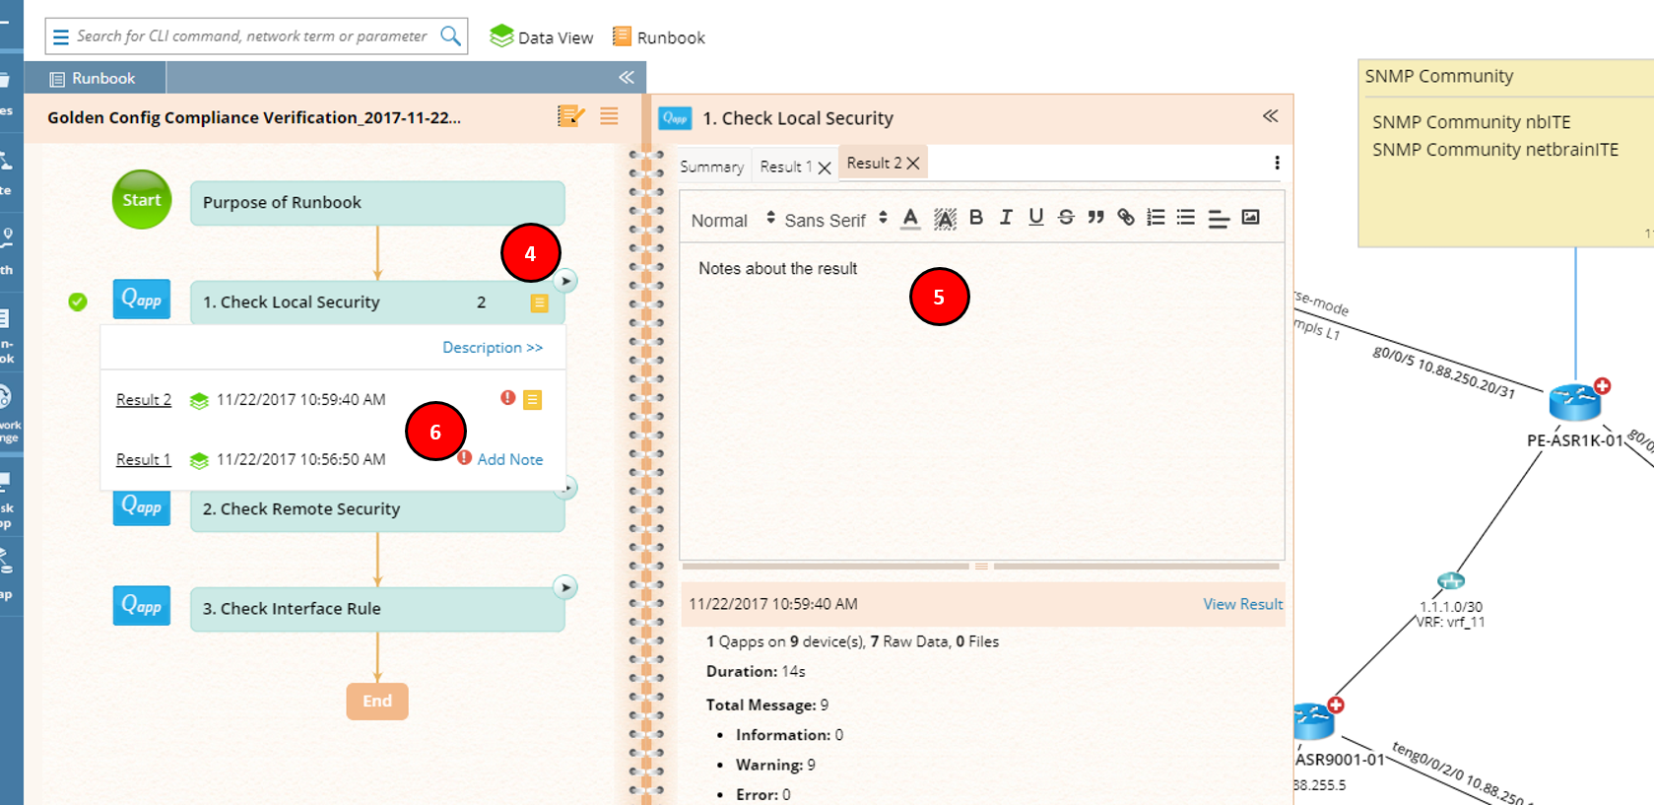Run step 1 Check Local Security play arrow

pos(565,281)
